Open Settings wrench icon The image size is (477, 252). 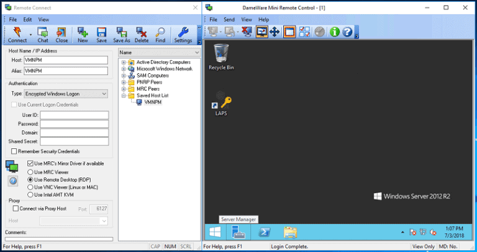coord(183,35)
